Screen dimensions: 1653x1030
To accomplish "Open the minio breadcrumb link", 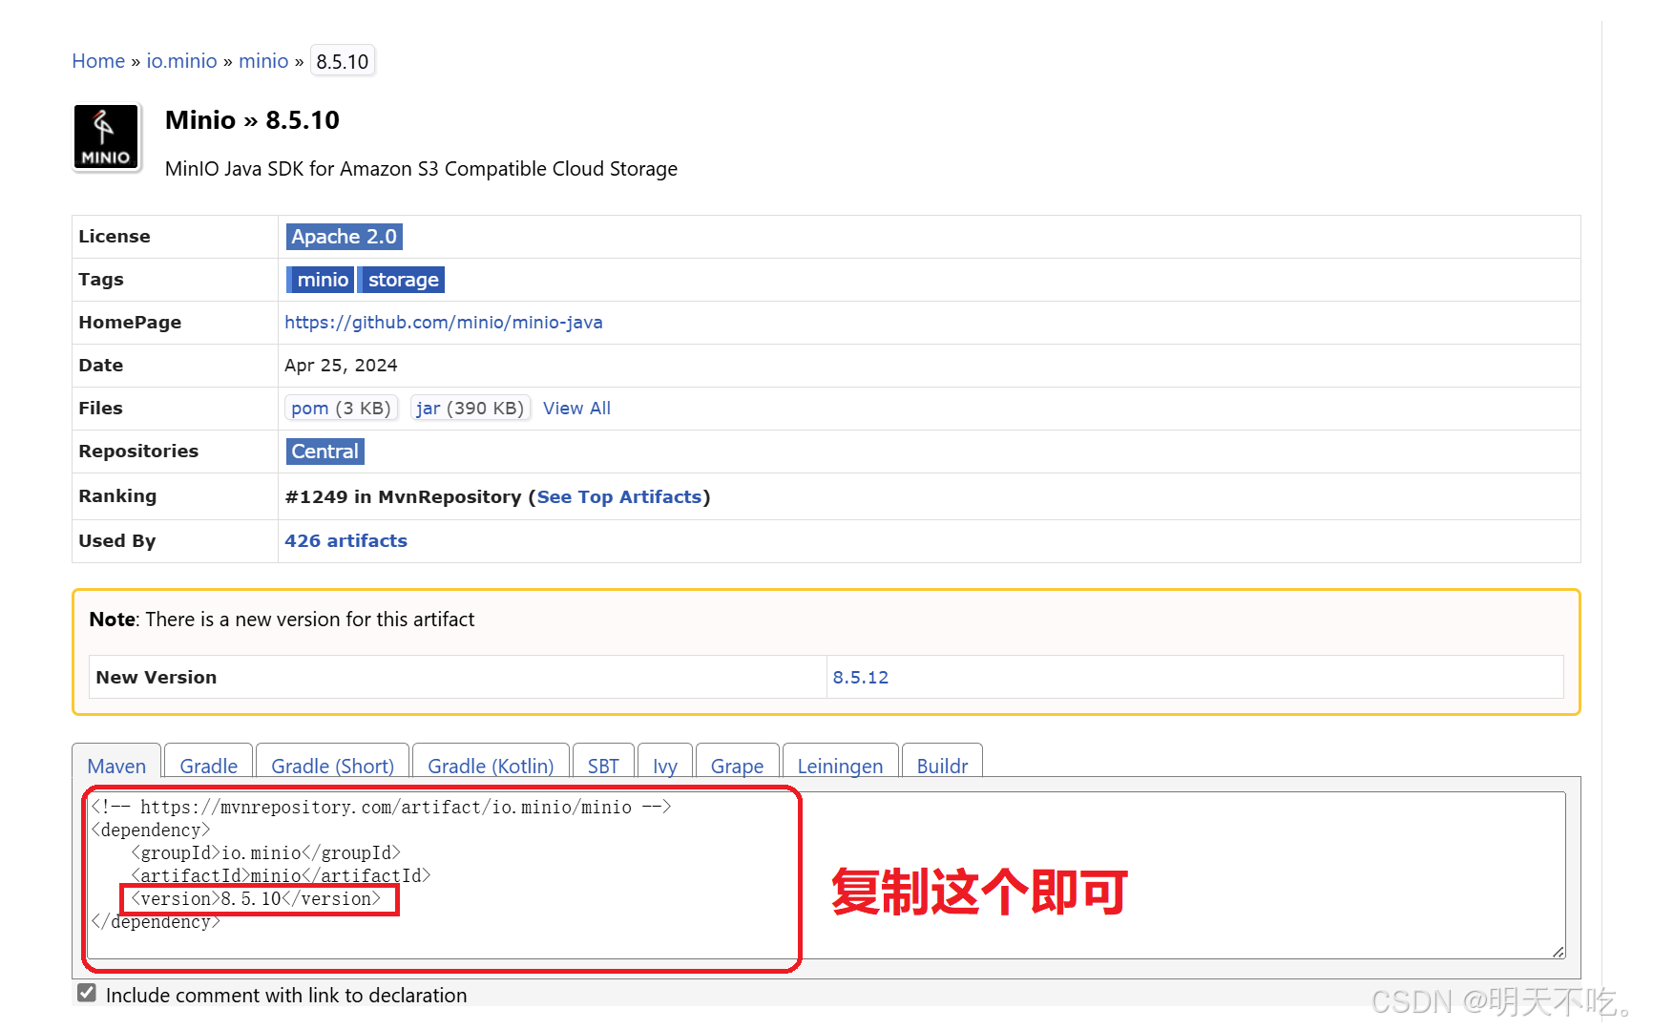I will tap(263, 61).
